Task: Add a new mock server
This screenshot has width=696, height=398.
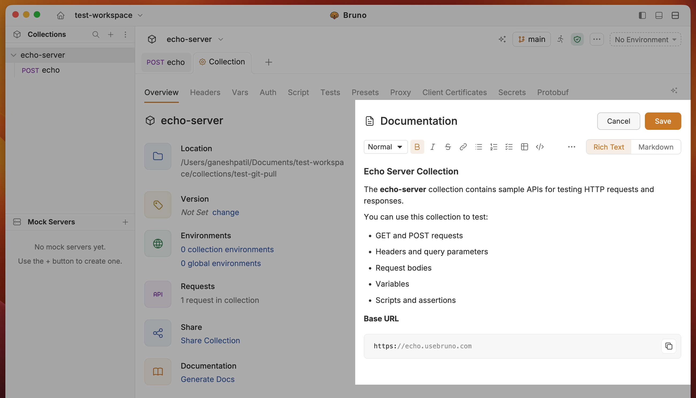Action: 125,222
